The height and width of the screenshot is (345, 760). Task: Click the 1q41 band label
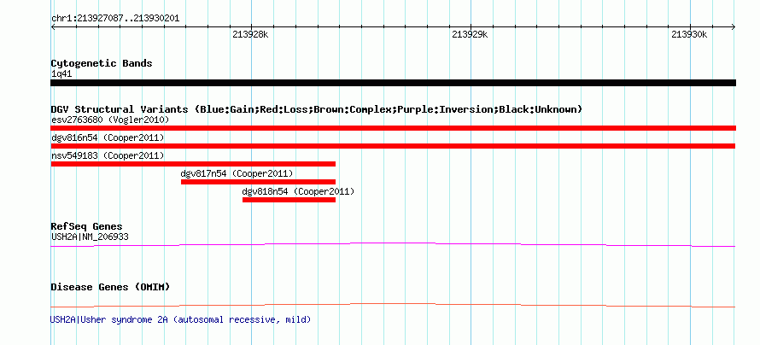coord(61,74)
